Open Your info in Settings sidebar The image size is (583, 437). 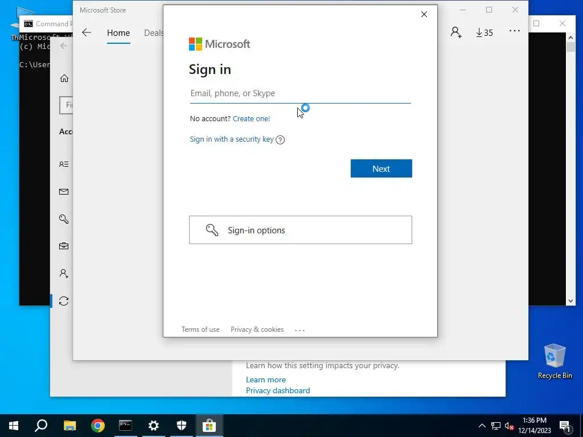[64, 164]
